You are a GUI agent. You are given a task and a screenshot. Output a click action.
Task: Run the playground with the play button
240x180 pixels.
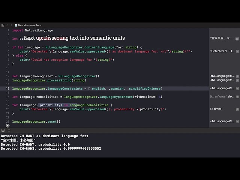click(x=7, y=126)
